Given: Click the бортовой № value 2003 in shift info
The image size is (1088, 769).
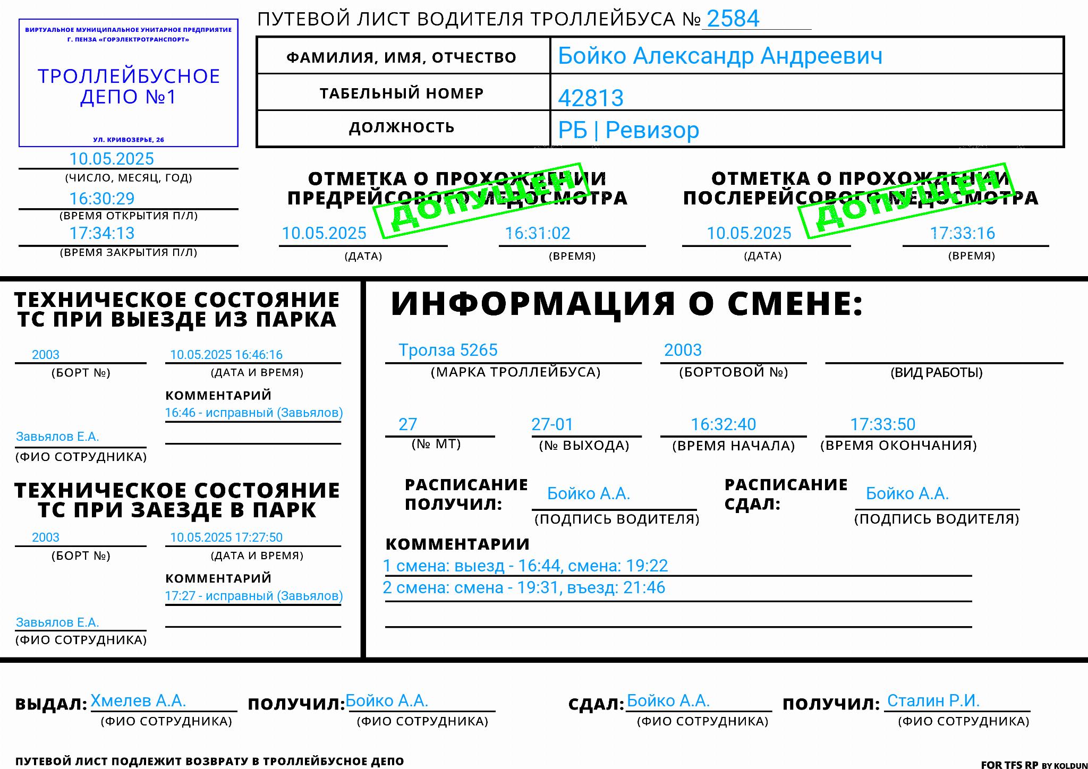Looking at the screenshot, I should click(x=683, y=350).
